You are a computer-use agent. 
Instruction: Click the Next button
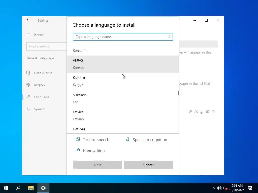click(98, 165)
